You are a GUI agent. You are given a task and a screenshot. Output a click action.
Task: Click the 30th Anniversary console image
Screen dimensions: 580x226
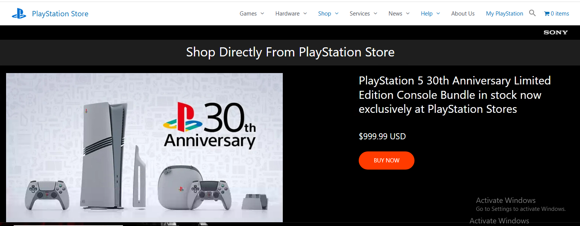(144, 147)
